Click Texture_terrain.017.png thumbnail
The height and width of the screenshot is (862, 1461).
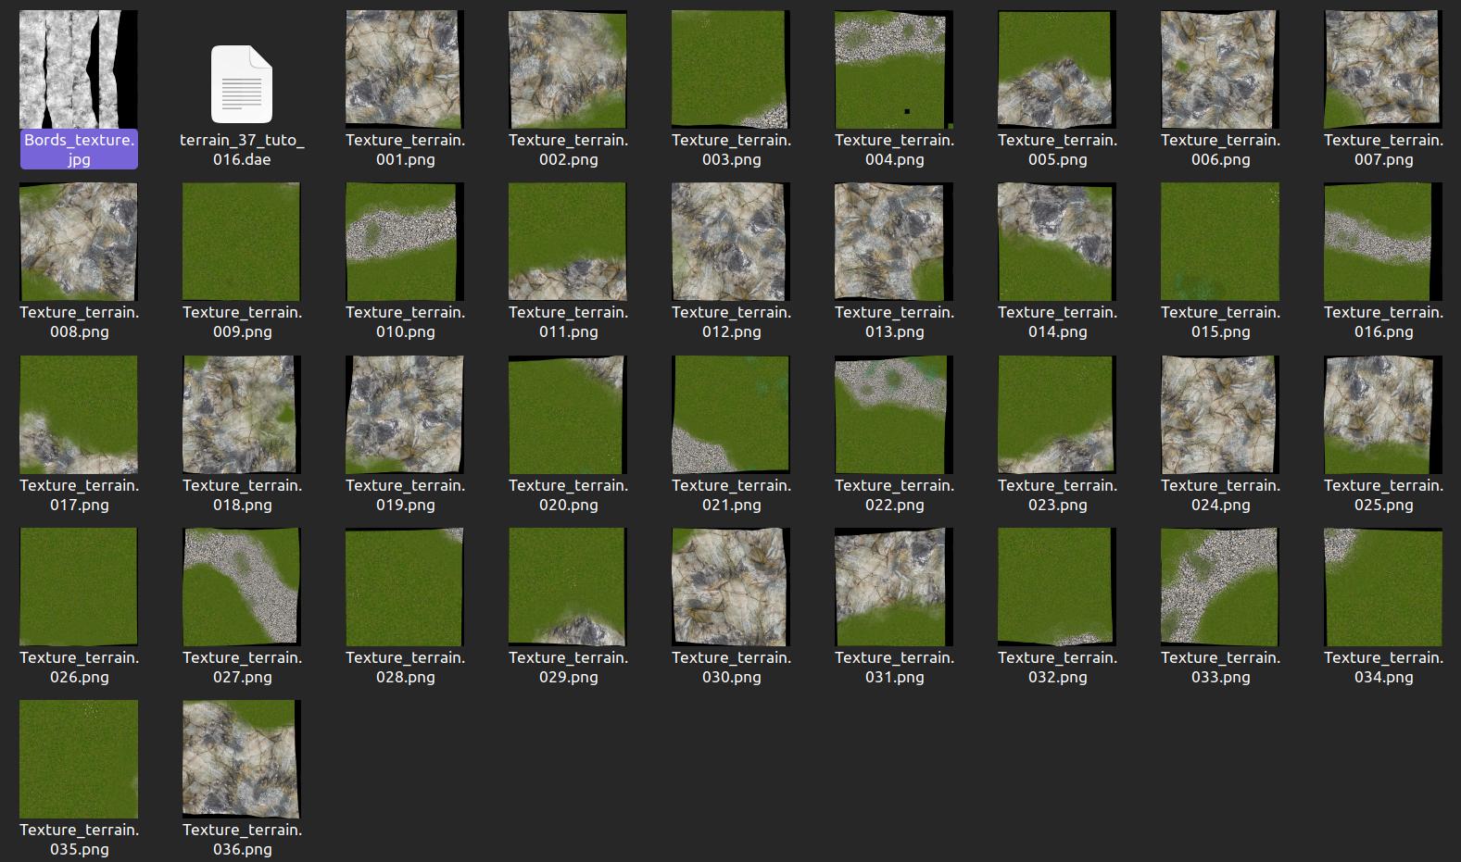79,414
